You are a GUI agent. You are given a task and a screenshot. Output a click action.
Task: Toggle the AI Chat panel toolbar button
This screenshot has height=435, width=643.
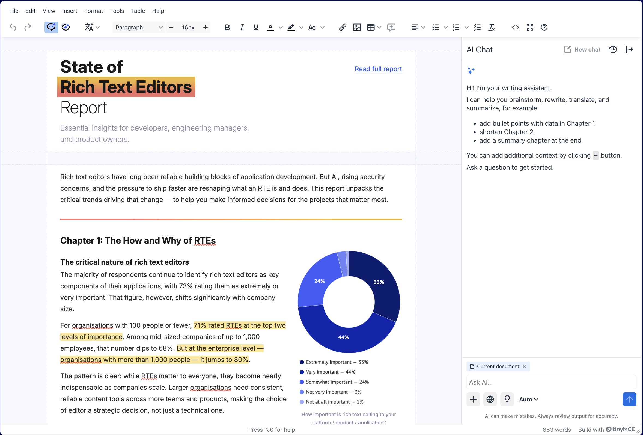click(51, 27)
